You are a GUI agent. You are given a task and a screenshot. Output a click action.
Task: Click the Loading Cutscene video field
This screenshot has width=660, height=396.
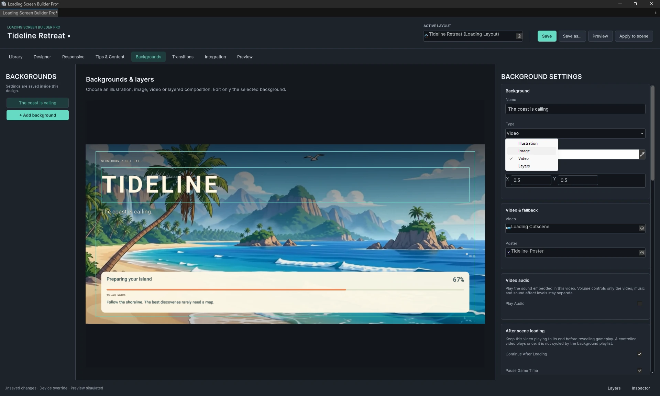click(575, 228)
